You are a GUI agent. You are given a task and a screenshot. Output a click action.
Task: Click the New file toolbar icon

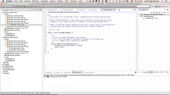click(x=2, y=7)
